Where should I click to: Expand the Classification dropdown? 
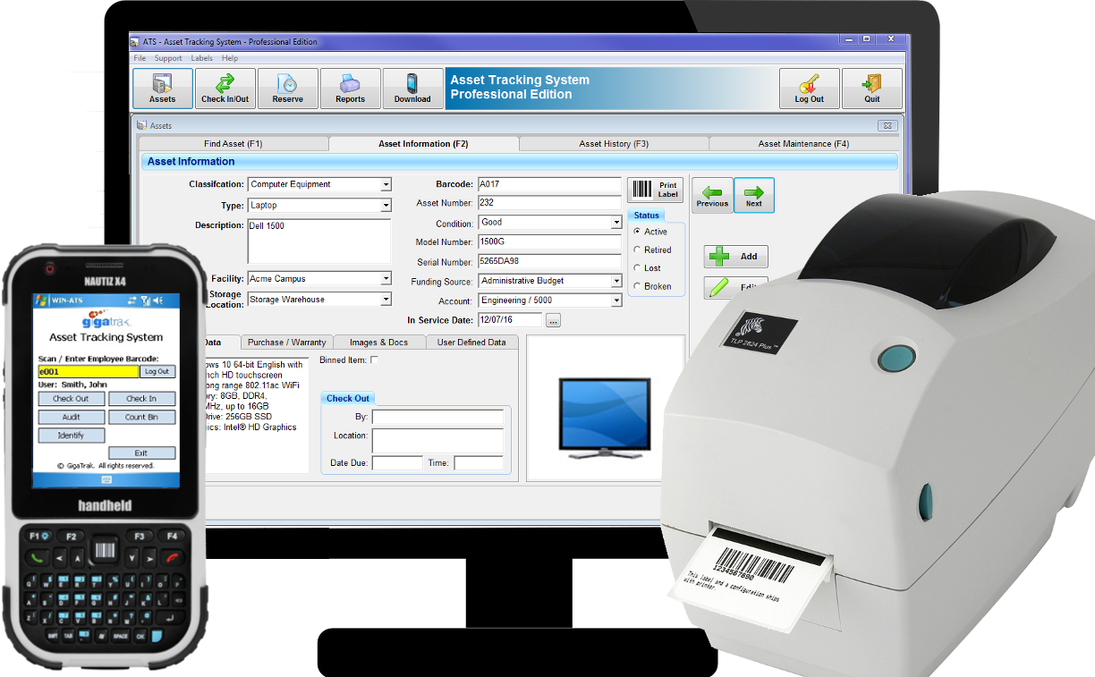[386, 185]
